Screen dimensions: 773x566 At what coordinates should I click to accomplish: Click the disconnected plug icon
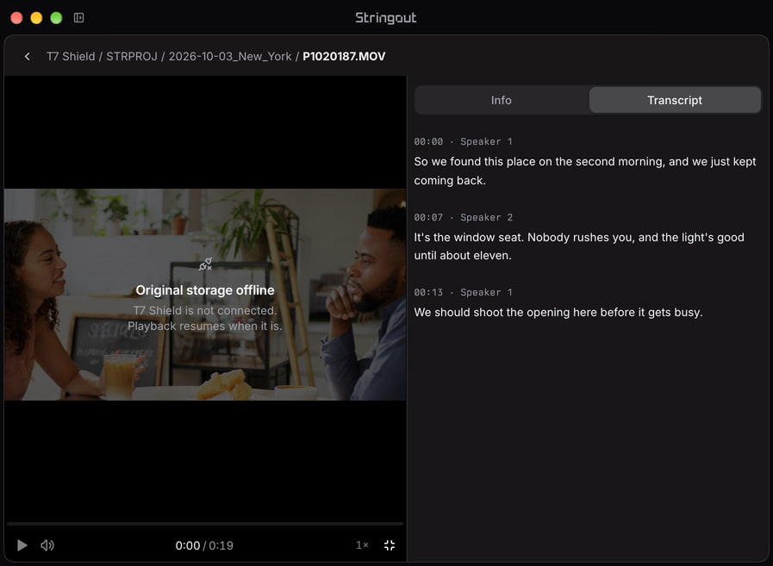click(x=206, y=264)
